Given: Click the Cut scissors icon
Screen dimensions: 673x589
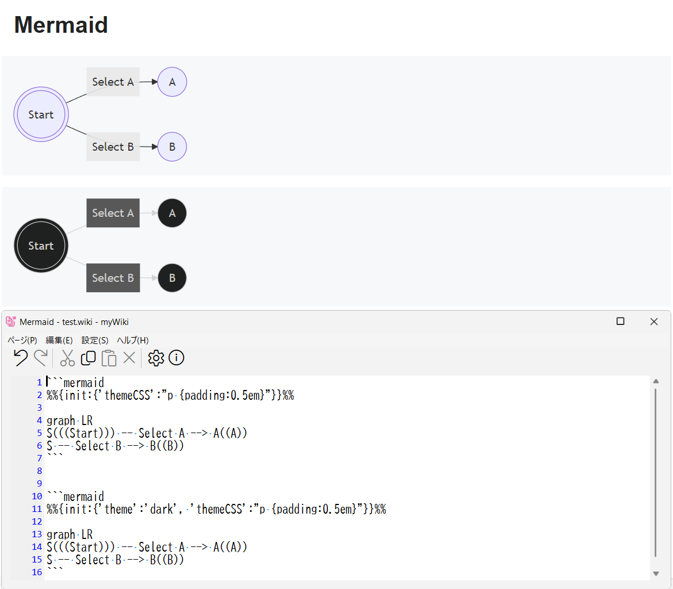Looking at the screenshot, I should pos(67,358).
